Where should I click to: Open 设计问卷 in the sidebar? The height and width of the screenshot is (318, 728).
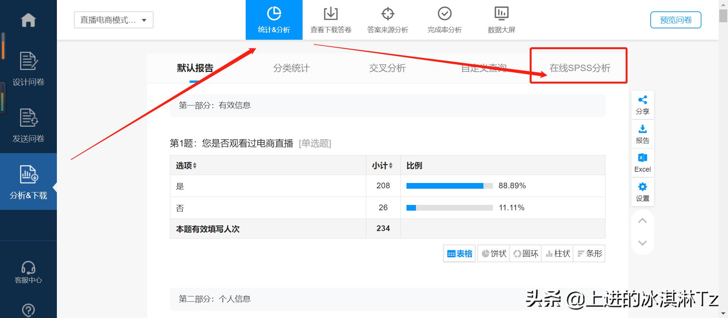click(28, 69)
